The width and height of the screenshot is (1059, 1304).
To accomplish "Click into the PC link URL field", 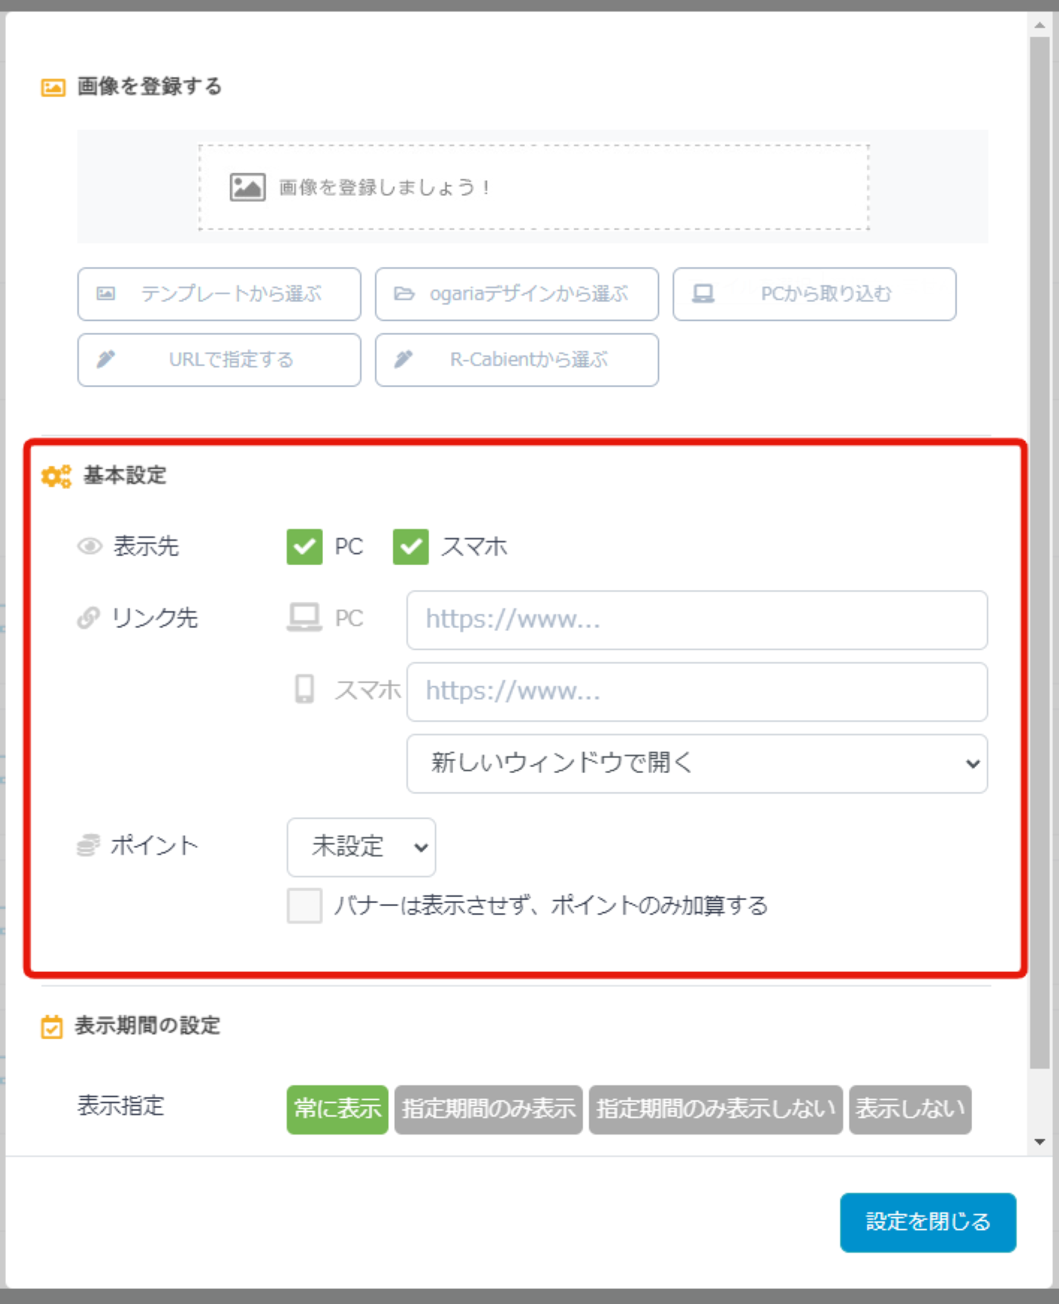I will pyautogui.click(x=697, y=620).
